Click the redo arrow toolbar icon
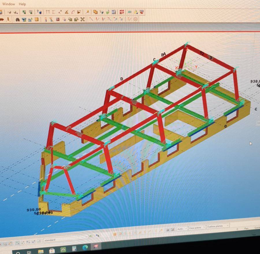 [16, 12]
